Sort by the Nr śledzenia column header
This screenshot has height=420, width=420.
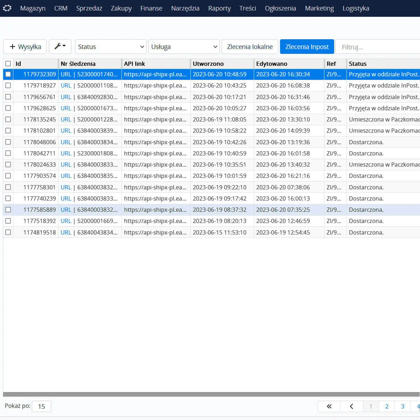[90, 64]
